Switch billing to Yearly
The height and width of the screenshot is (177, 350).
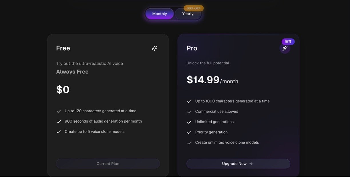188,14
